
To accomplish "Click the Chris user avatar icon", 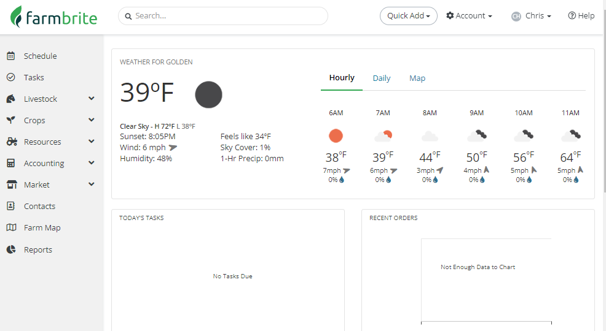I will pos(516,16).
